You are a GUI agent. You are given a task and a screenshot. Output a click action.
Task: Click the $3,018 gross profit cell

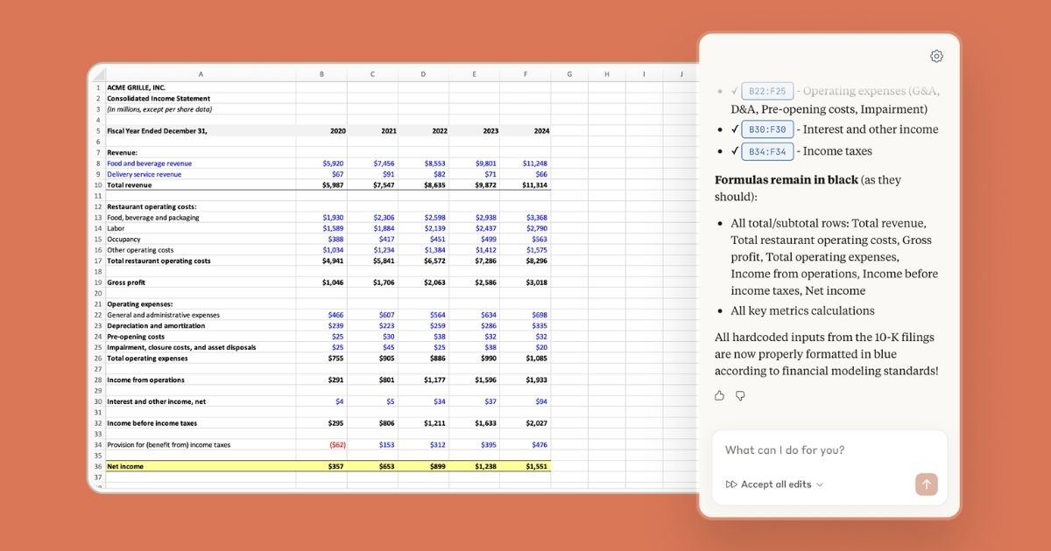525,282
